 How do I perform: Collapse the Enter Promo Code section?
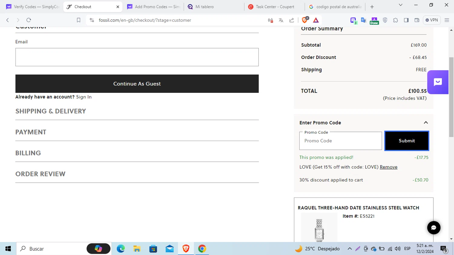pyautogui.click(x=426, y=123)
